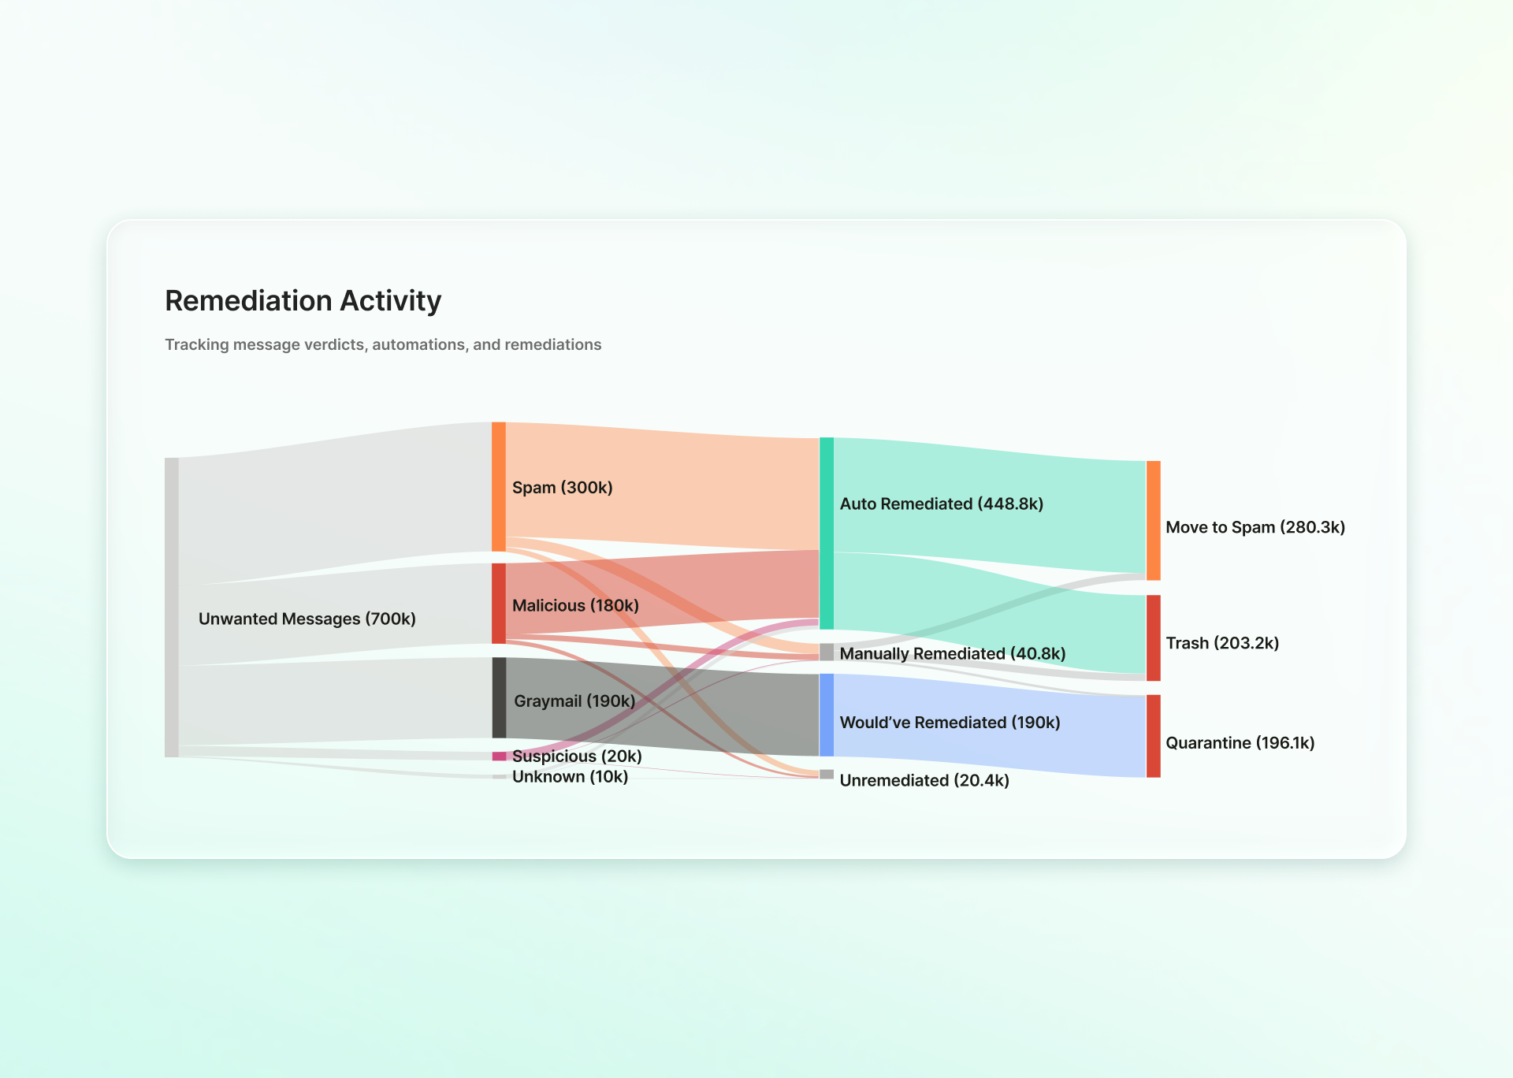Click the red Quarantine node bar
The height and width of the screenshot is (1078, 1513).
[1153, 736]
